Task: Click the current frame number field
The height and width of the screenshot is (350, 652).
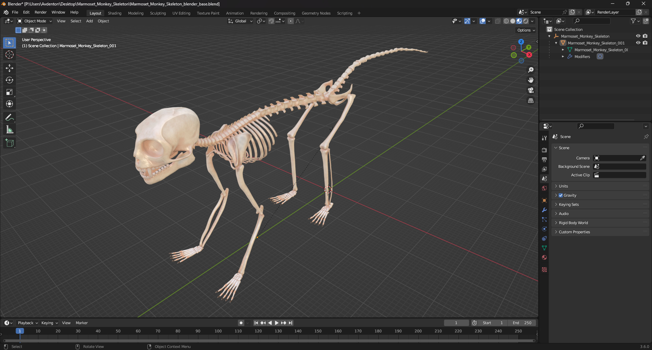Action: pyautogui.click(x=456, y=323)
